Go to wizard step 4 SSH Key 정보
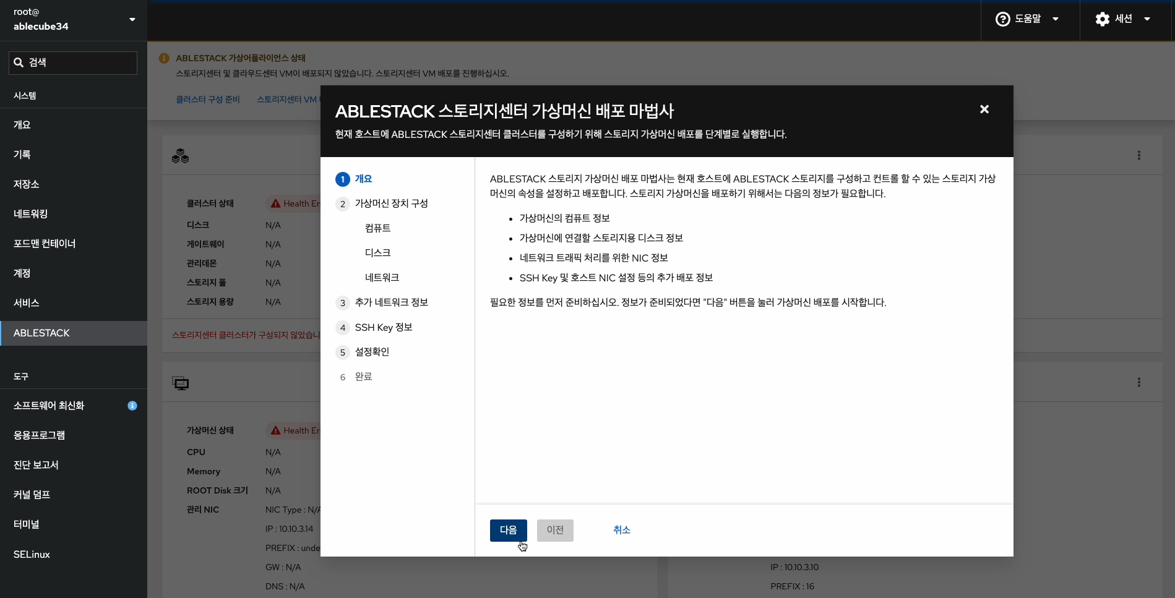Viewport: 1175px width, 598px height. tap(383, 327)
